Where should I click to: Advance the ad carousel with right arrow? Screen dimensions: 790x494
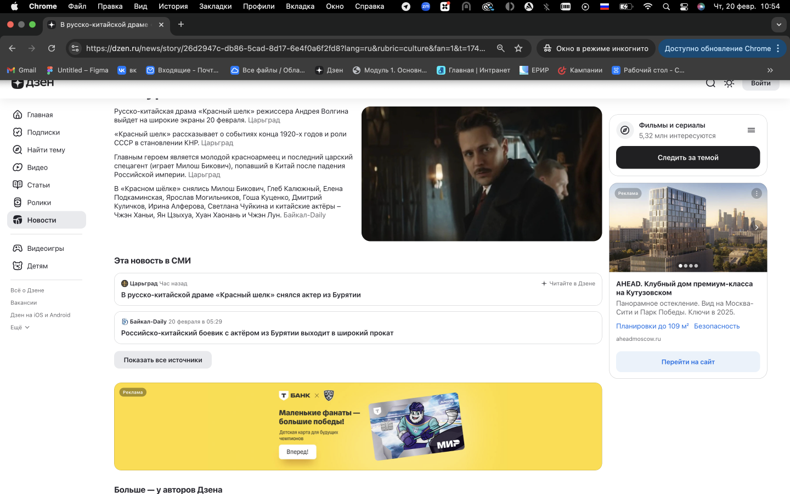[x=757, y=227]
